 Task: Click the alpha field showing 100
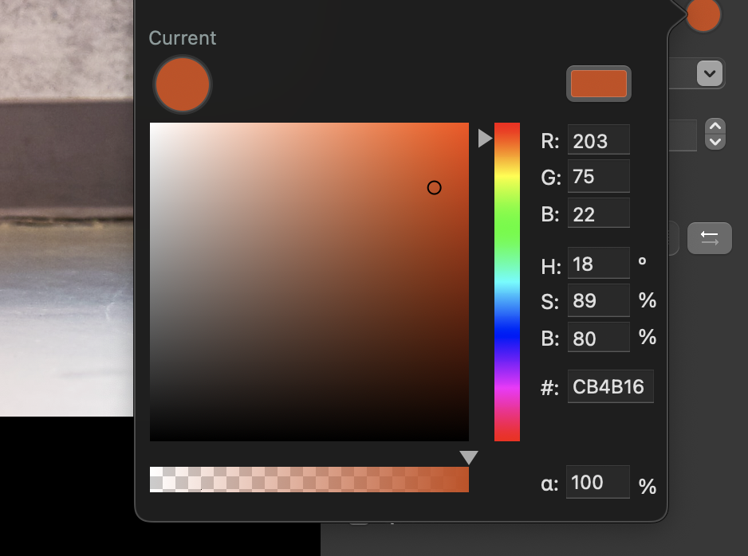coord(598,482)
